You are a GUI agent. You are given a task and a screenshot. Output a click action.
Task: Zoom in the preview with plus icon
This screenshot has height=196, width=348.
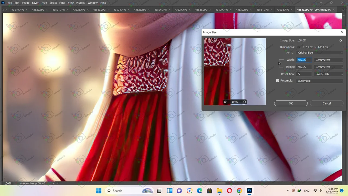pos(244,102)
